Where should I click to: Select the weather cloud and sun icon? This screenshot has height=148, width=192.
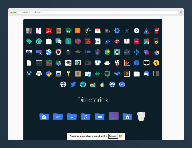click(107, 63)
